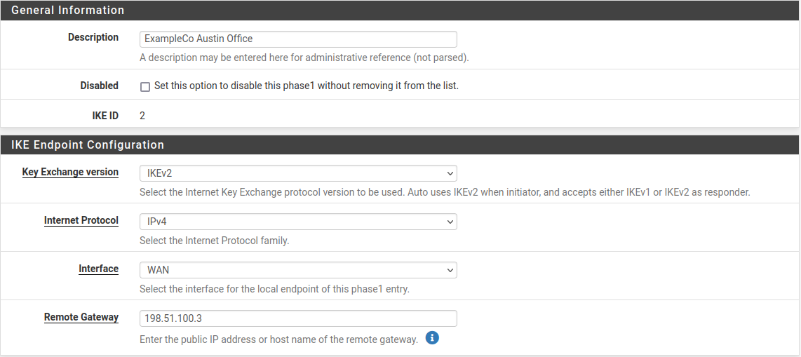Expand the Internet Protocol IPv4 dropdown
The image size is (801, 357).
point(298,222)
